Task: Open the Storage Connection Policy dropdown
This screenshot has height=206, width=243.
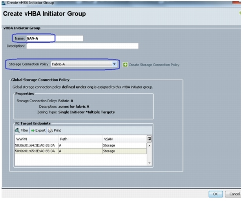Action: click(x=84, y=64)
